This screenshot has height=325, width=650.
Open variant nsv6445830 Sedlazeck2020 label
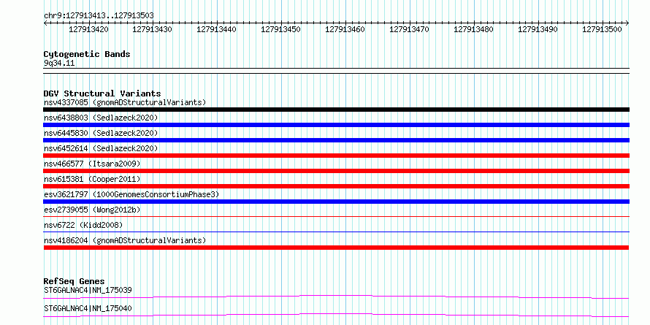(101, 133)
